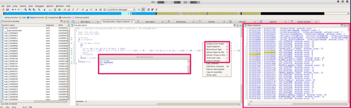Click the Jump back arrow icon

[13, 10]
